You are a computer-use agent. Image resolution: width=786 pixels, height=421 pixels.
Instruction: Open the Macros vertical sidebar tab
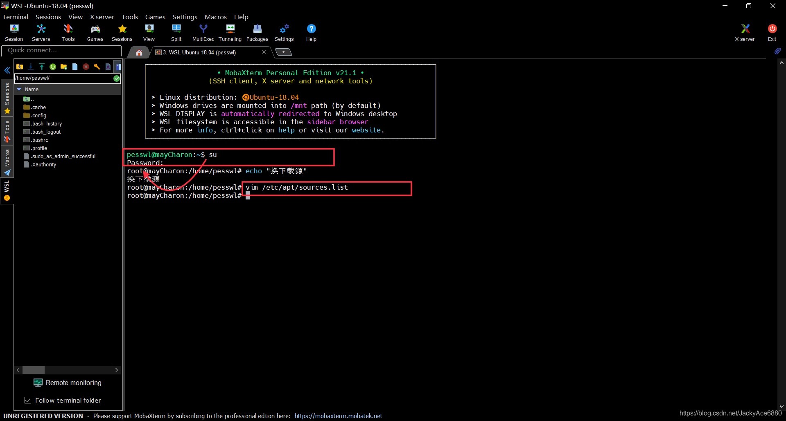pyautogui.click(x=7, y=162)
